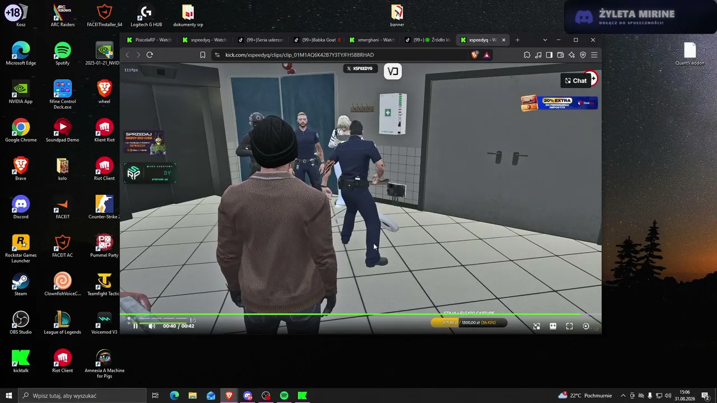
Task: Select the Voicemod V3 desktop icon
Action: click(x=104, y=323)
